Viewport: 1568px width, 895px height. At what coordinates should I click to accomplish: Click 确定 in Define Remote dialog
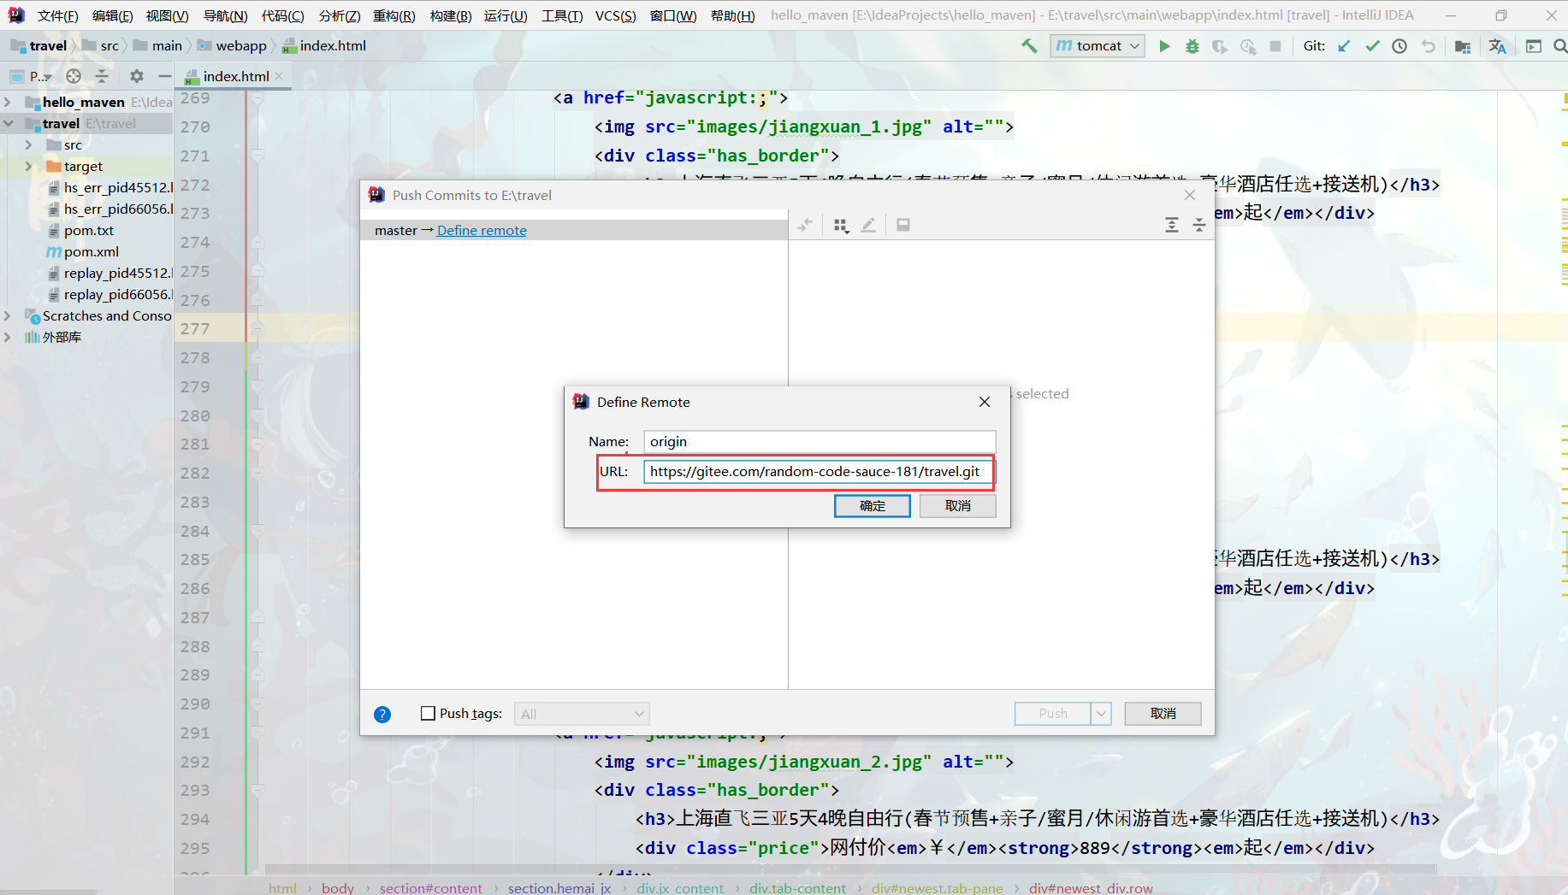pos(872,506)
